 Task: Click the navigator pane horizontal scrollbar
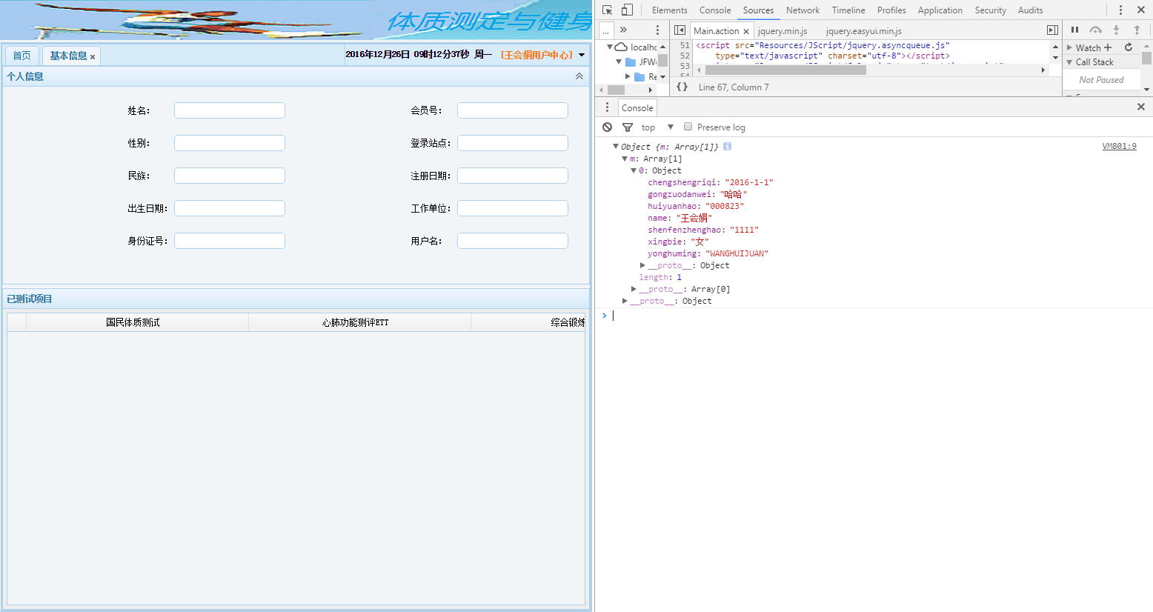coord(616,90)
